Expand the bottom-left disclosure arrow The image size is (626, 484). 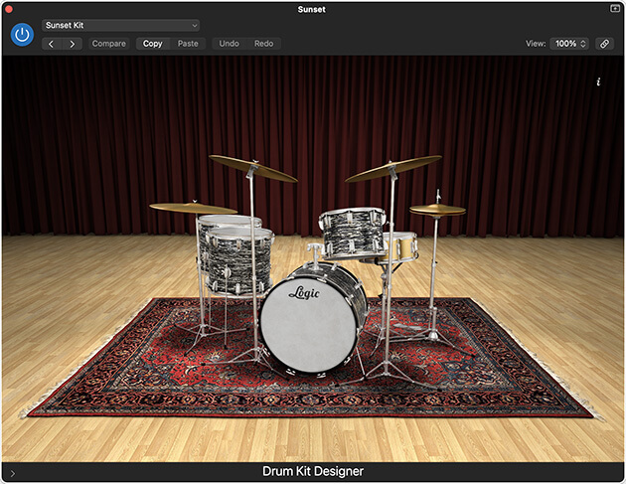[x=12, y=473]
